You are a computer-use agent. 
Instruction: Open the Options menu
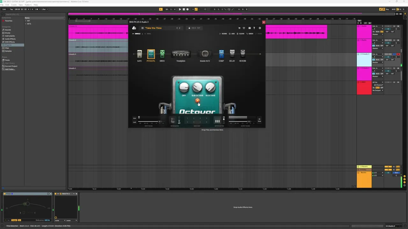pyautogui.click(x=28, y=5)
